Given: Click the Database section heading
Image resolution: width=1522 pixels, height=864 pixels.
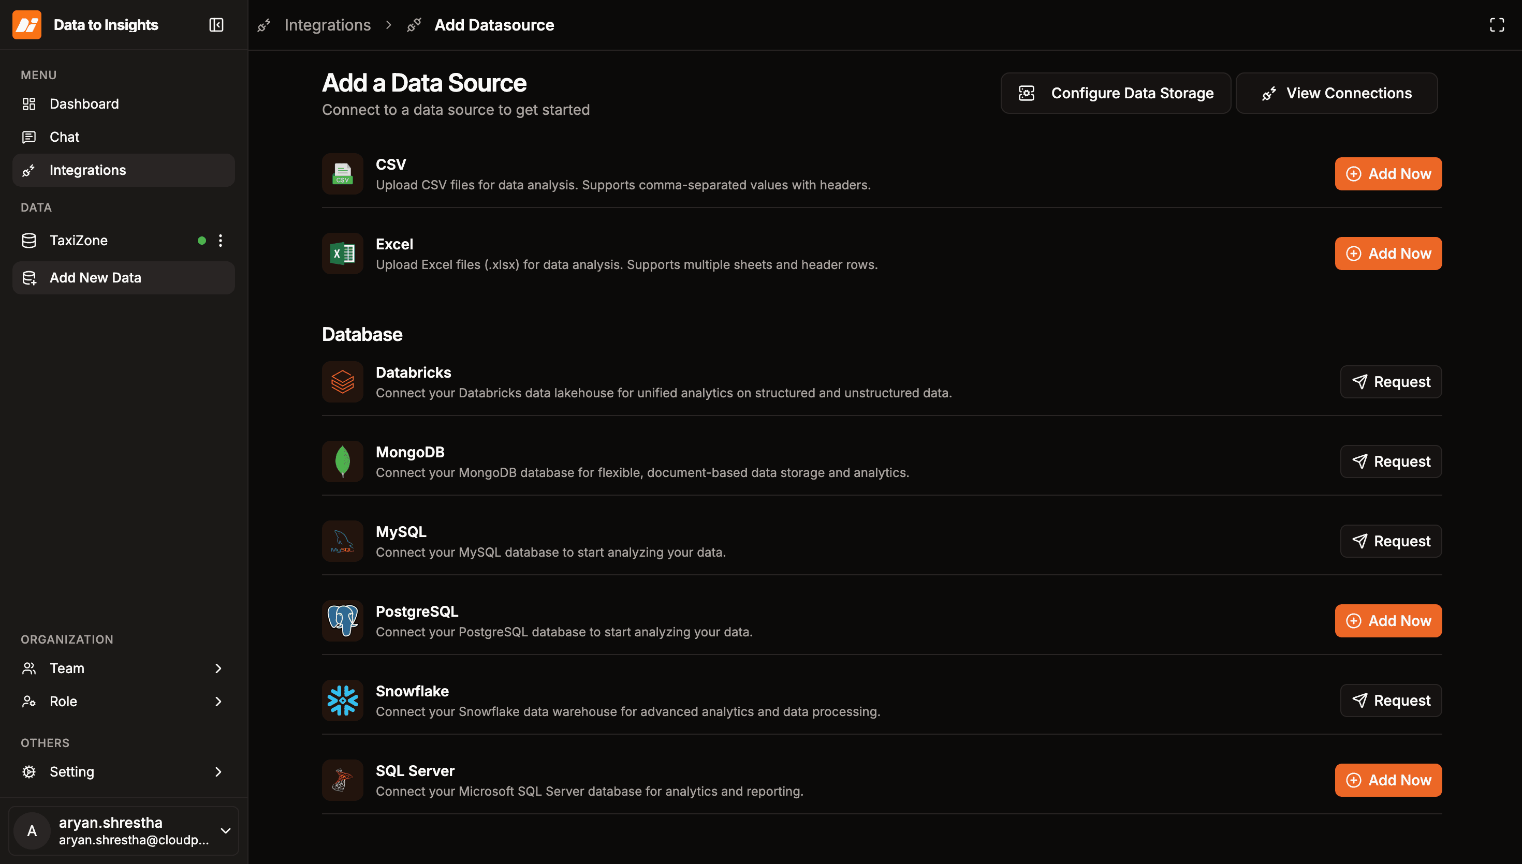Looking at the screenshot, I should click(x=362, y=334).
